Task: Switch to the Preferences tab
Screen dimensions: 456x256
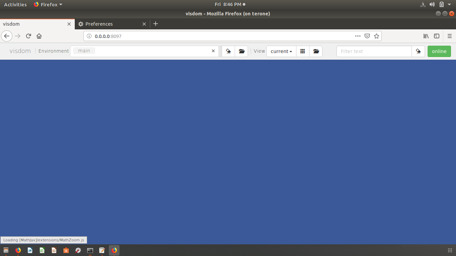Action: tap(112, 24)
